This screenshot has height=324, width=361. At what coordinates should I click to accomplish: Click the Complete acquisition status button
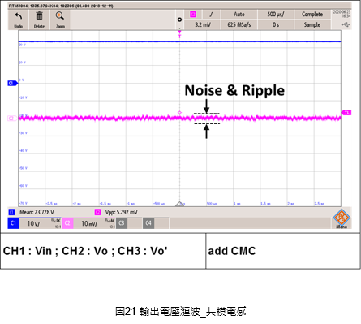(312, 15)
